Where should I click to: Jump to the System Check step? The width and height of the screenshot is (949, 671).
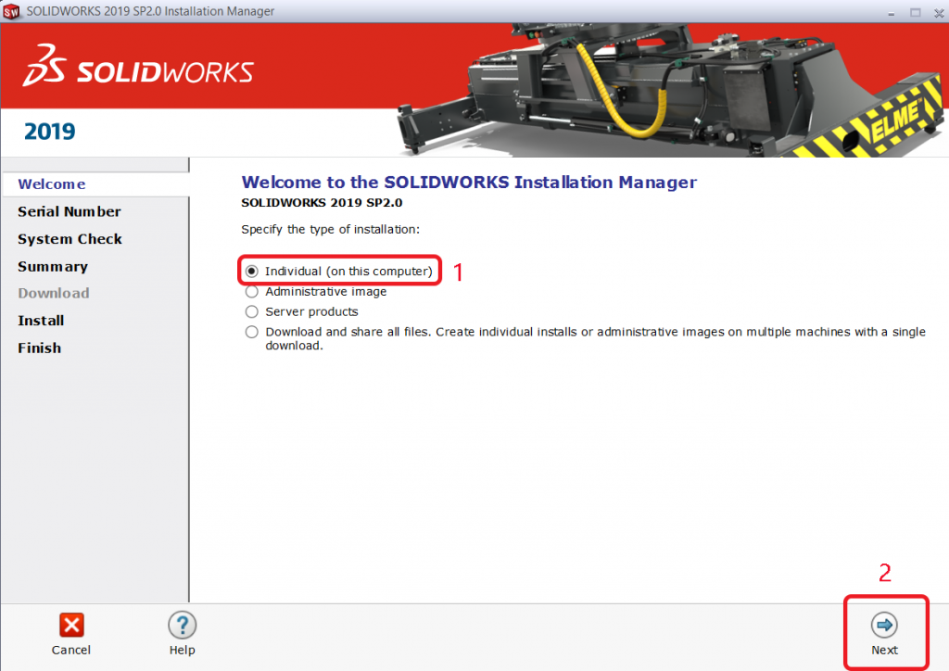pyautogui.click(x=70, y=239)
